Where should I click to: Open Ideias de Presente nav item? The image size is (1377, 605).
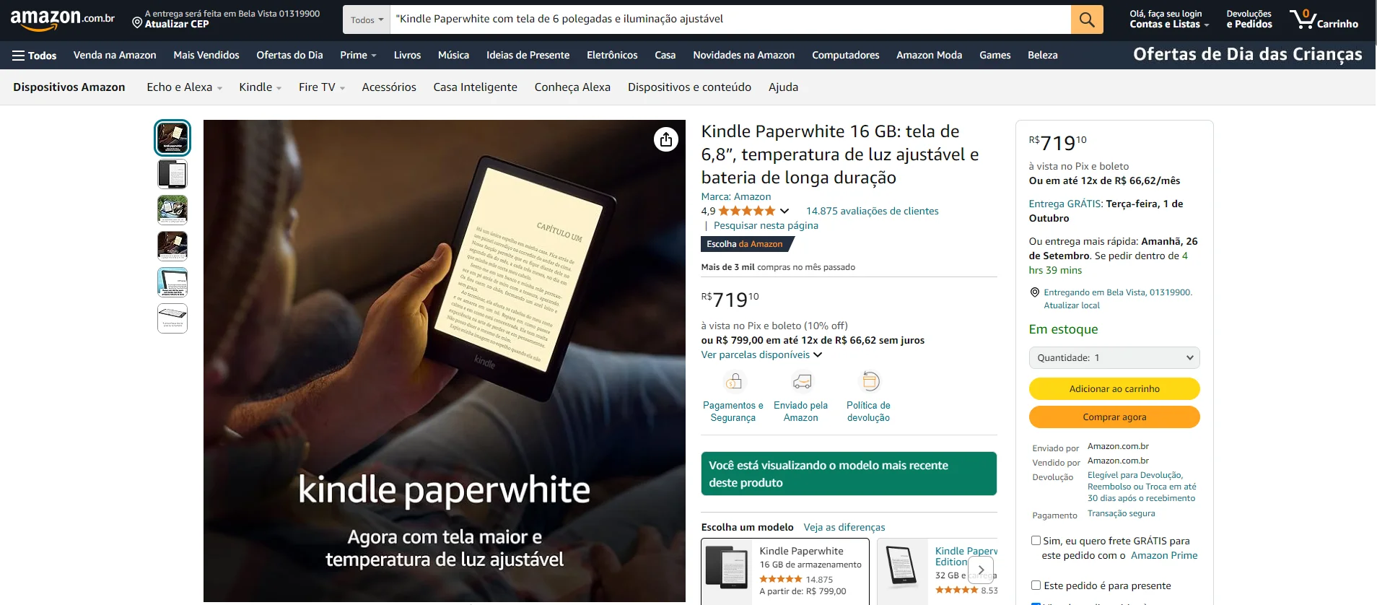[528, 55]
